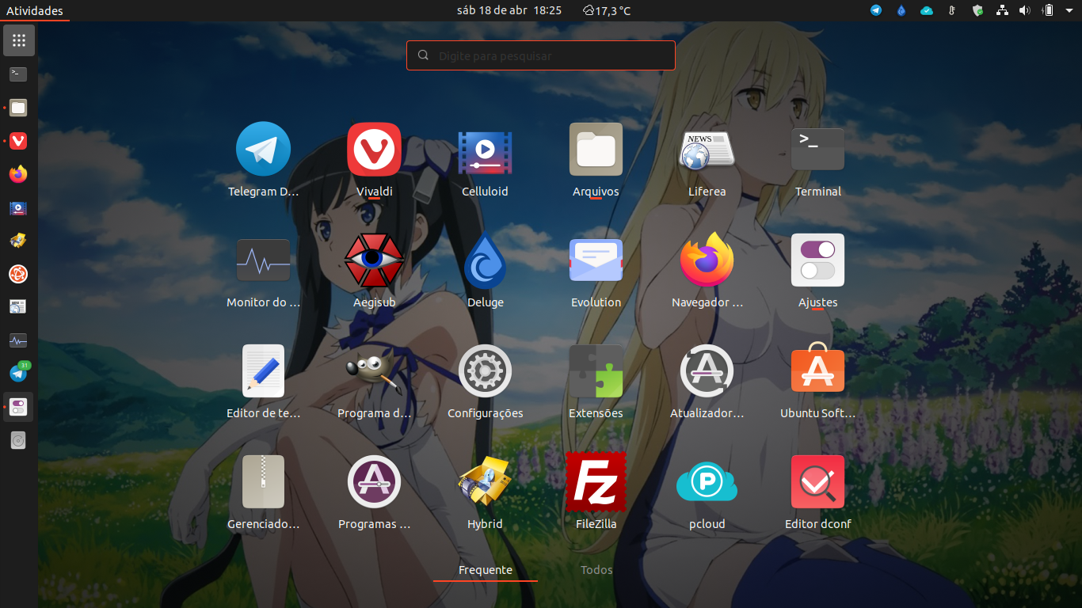Viewport: 1082px width, 608px height.
Task: Click the wired network status icon
Action: pos(1002,10)
